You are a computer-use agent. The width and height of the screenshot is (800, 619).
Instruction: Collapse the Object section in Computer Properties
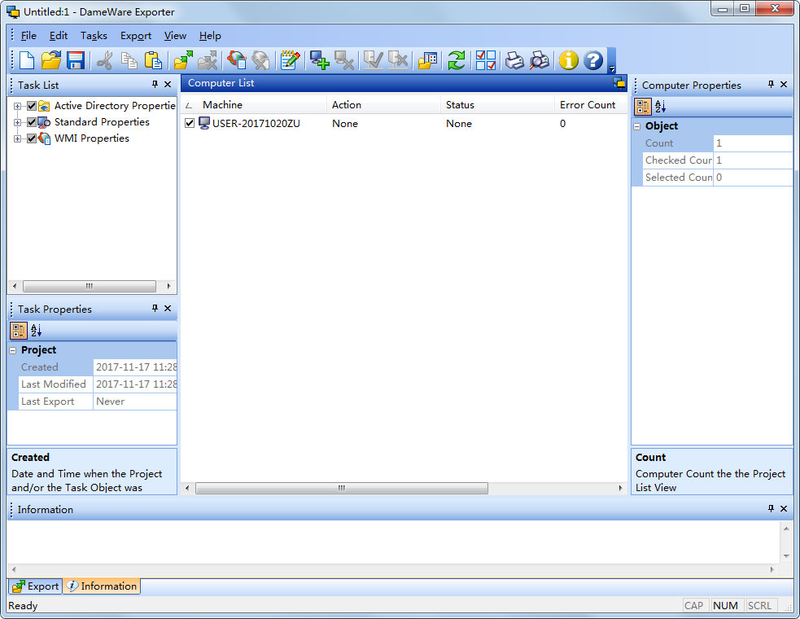[637, 126]
